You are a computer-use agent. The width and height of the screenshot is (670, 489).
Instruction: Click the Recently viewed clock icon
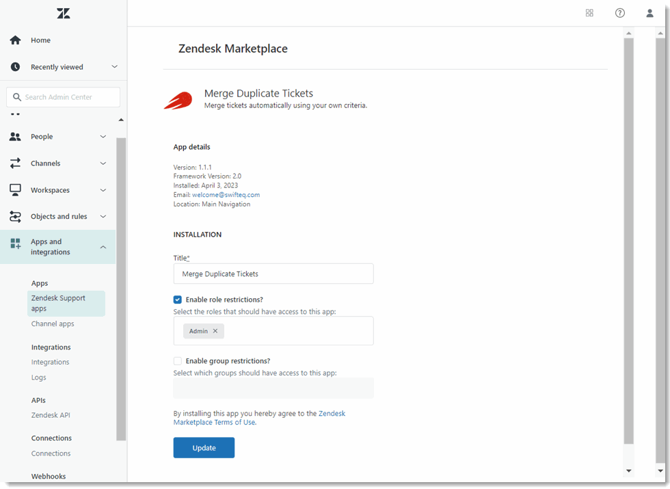point(15,67)
